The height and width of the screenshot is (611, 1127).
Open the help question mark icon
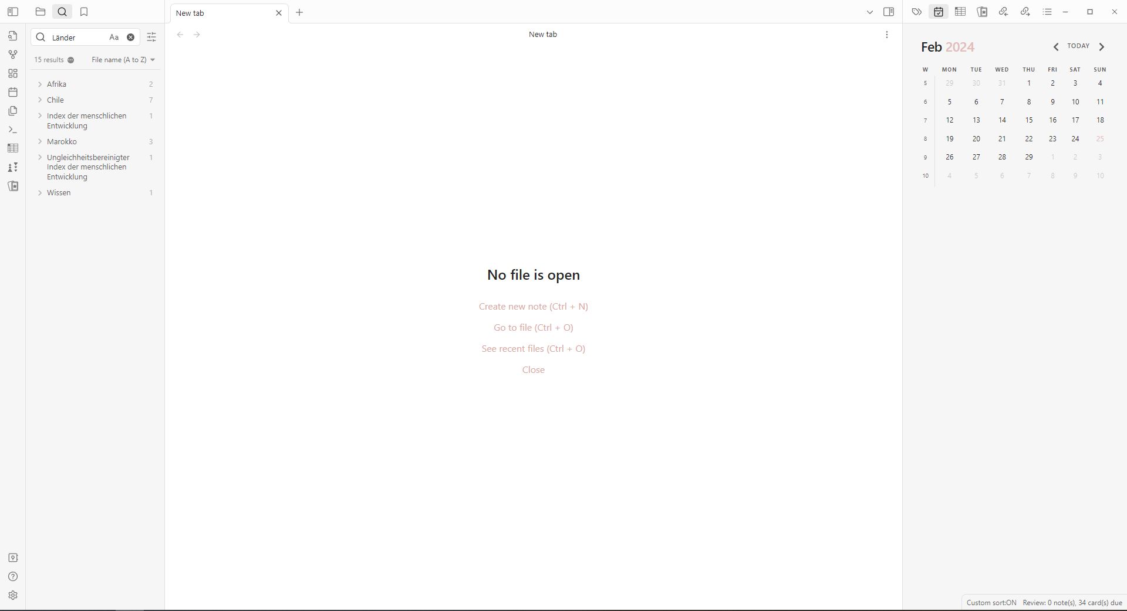[x=13, y=576]
